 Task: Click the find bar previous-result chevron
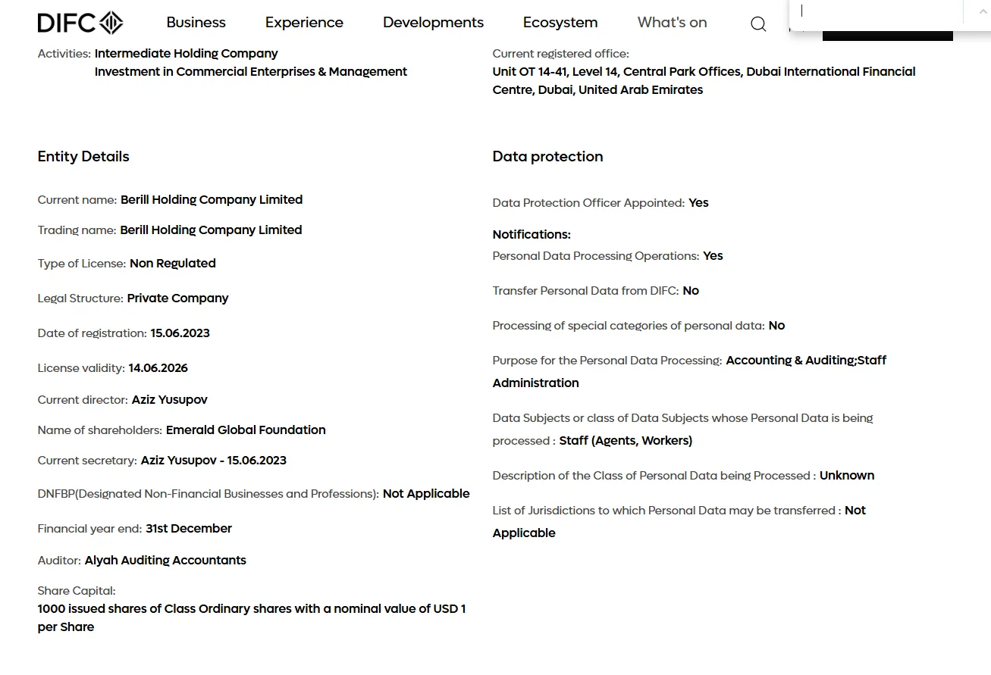[x=983, y=11]
